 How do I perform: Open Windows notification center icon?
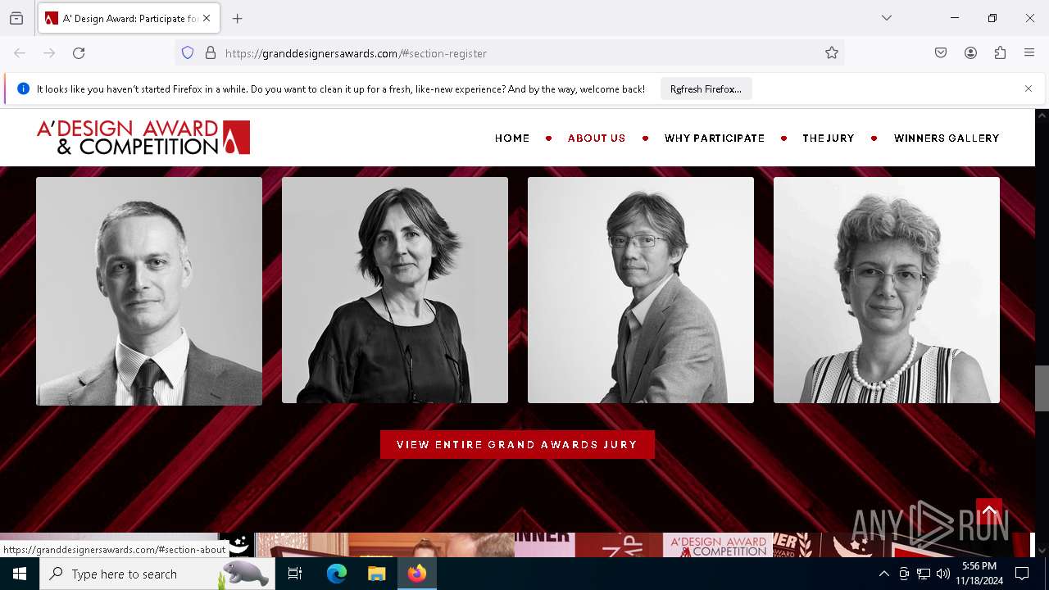click(x=1022, y=574)
